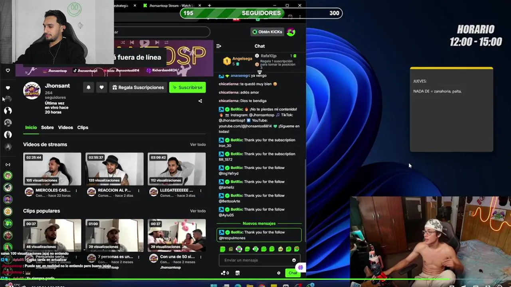Click the Suscribirse button
Screen dimensions: 511x287
[187, 87]
